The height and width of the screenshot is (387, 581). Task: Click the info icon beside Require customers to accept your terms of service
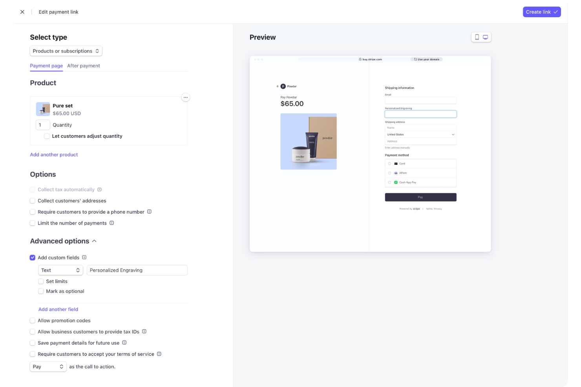(x=159, y=354)
